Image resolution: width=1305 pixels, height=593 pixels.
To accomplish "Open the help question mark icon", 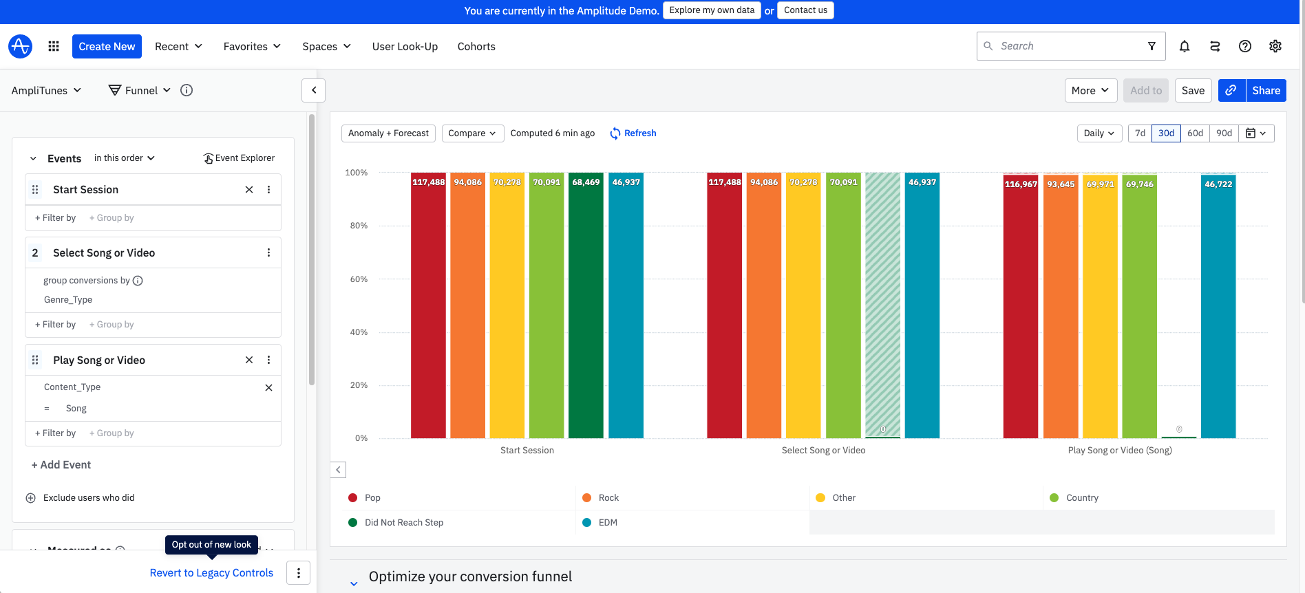I will point(1245,46).
